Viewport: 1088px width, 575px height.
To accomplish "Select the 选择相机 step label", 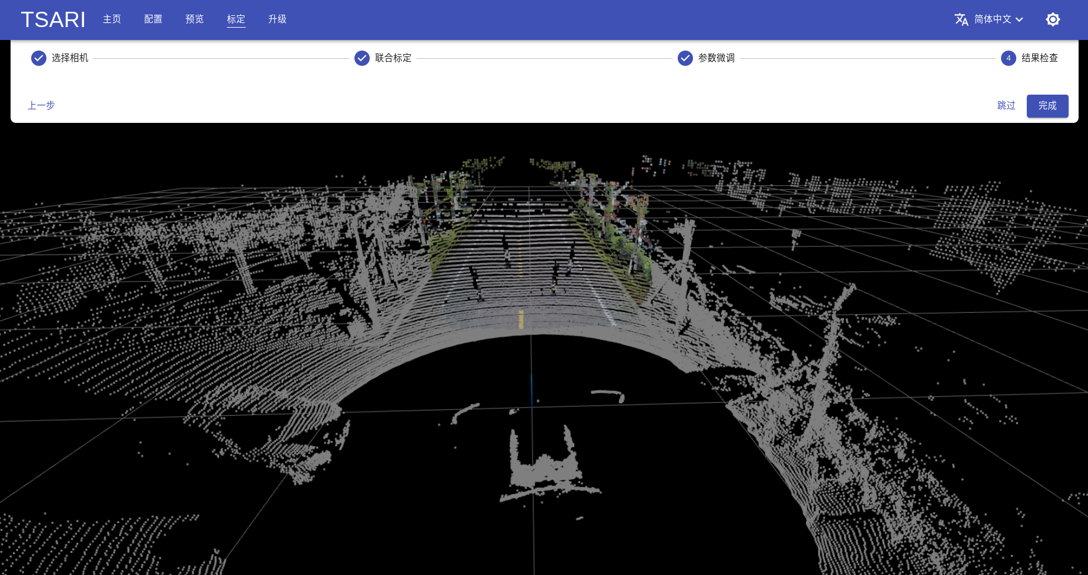I will (70, 58).
